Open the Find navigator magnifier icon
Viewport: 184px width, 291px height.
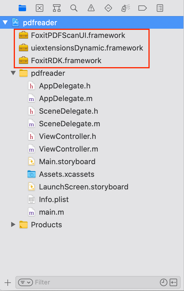point(74,8)
